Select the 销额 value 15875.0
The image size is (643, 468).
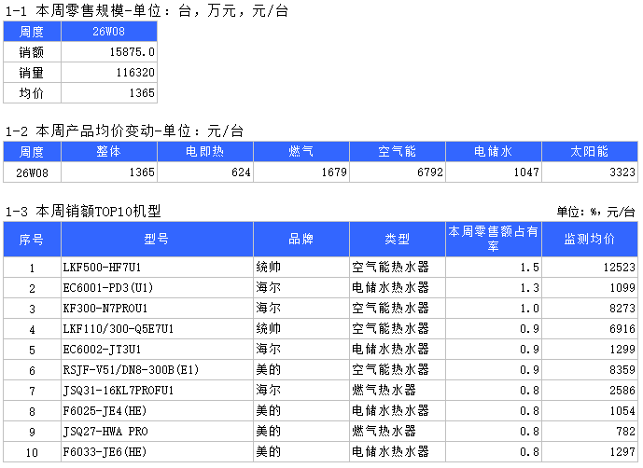(109, 52)
